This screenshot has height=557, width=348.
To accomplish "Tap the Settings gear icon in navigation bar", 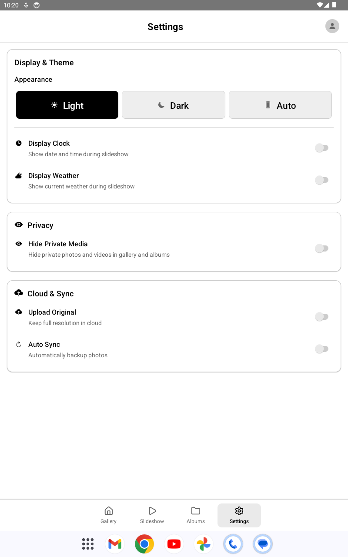I will tap(239, 510).
